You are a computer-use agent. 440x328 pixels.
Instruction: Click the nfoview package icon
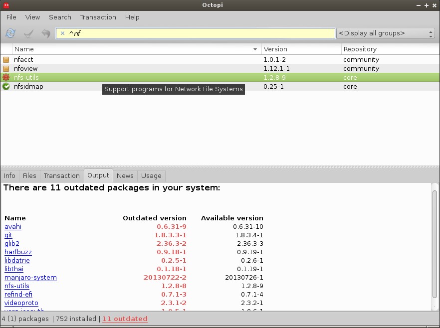pos(6,69)
